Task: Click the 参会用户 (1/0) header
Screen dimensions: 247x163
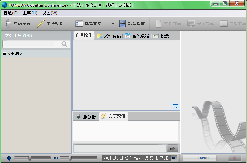Action: 18,36
